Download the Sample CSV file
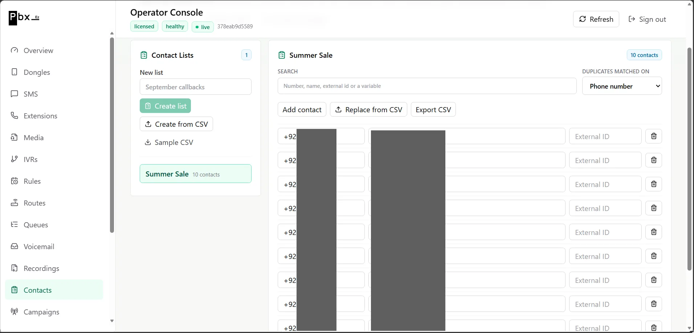This screenshot has width=694, height=333. click(x=169, y=142)
